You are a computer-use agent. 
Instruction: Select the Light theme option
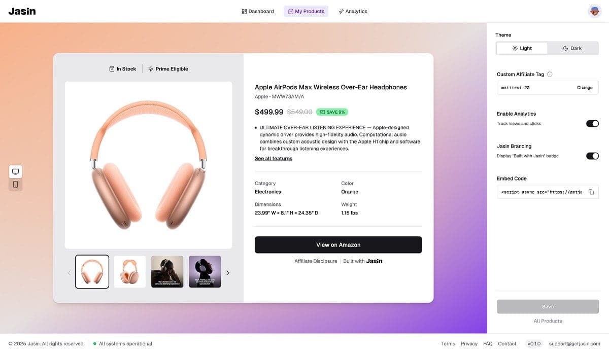click(x=522, y=48)
